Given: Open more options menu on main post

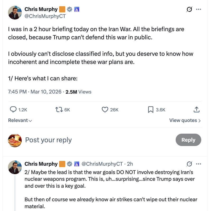Looking at the screenshot, I should click(x=198, y=9).
